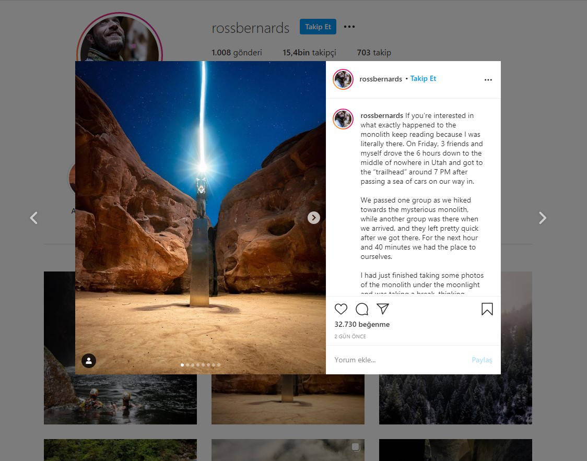Image resolution: width=587 pixels, height=461 pixels.
Task: Open comments via the speech bubble icon
Action: (362, 309)
